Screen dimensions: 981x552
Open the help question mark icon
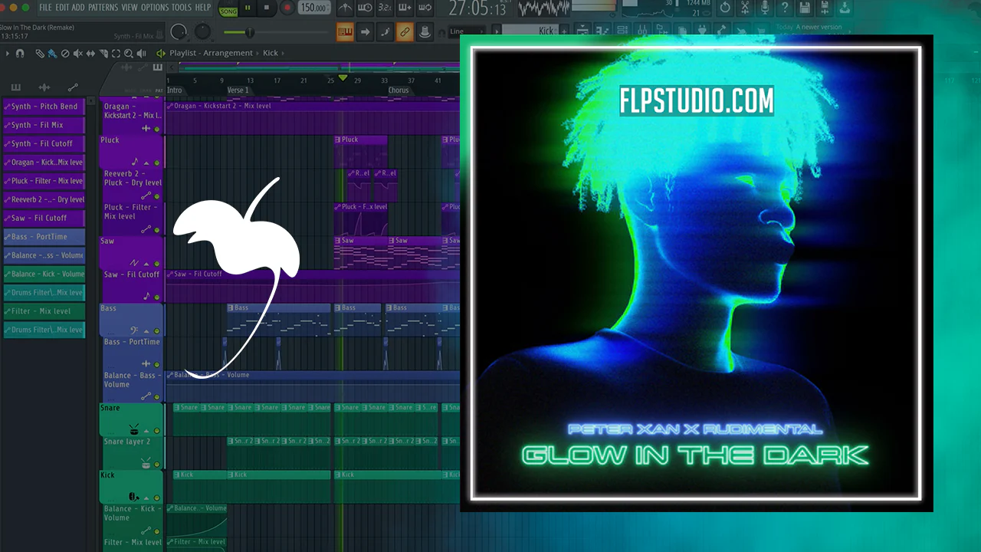pyautogui.click(x=785, y=8)
